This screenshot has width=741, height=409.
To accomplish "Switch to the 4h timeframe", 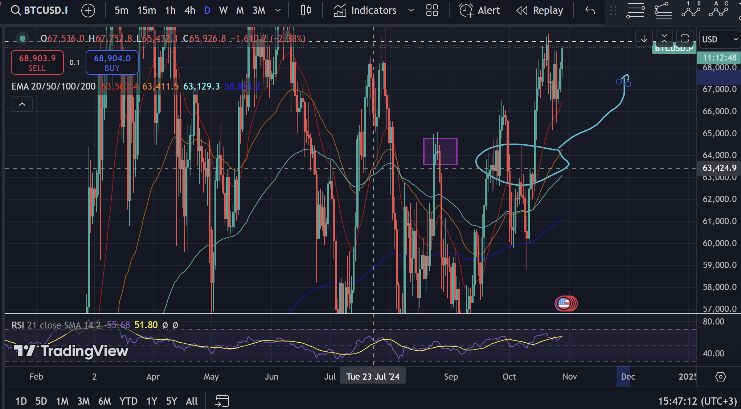I will [x=189, y=10].
